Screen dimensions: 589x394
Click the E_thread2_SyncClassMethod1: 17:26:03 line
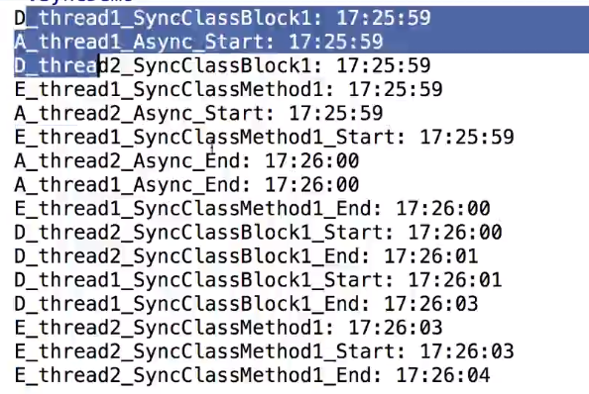pos(228,328)
